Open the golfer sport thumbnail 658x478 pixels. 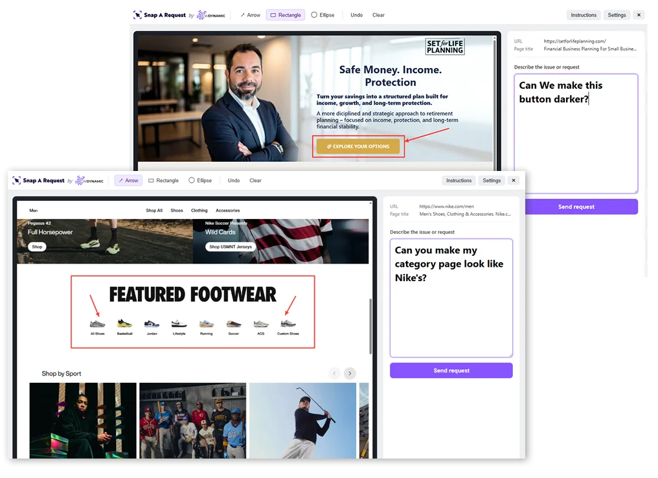click(x=302, y=420)
